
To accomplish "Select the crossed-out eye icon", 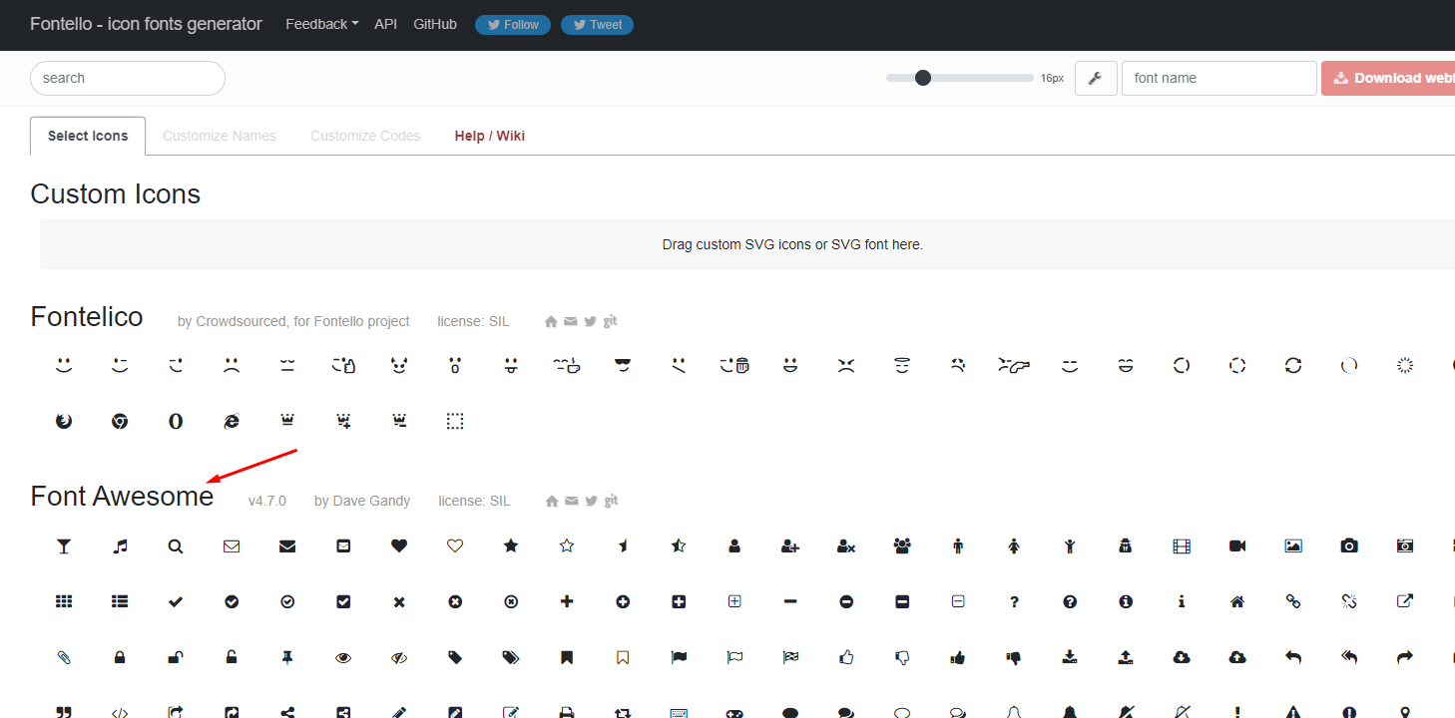I will pos(399,657).
